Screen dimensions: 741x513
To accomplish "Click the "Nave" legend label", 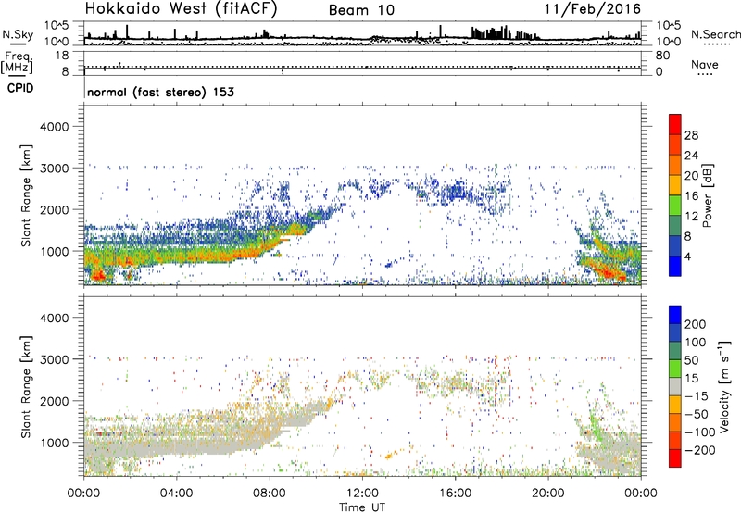I will click(x=705, y=64).
